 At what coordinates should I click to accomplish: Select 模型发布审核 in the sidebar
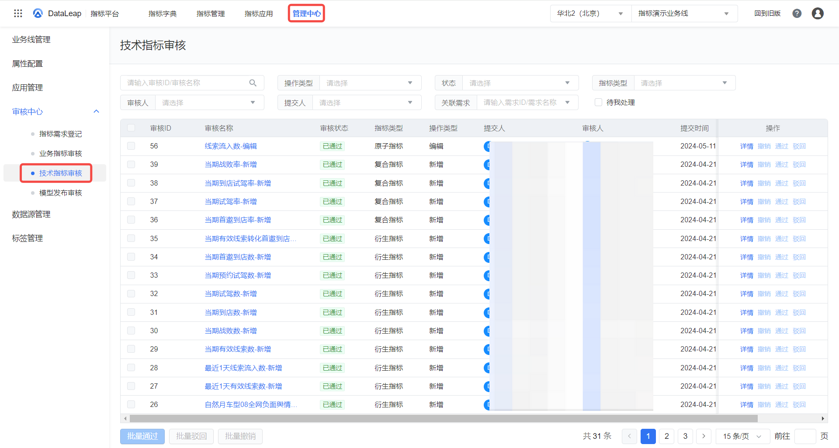[61, 193]
